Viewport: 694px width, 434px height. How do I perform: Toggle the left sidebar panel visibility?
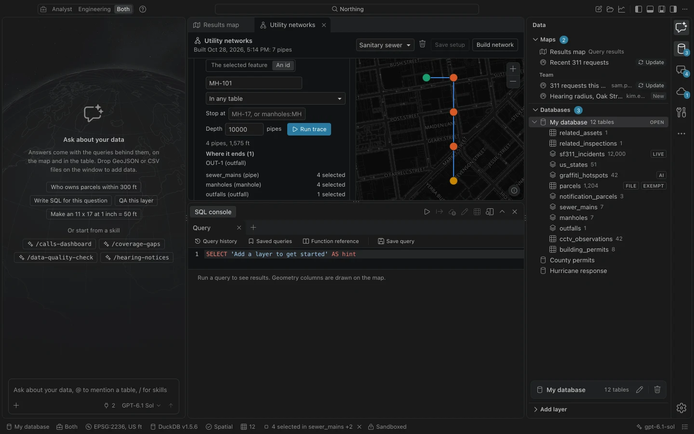click(639, 9)
